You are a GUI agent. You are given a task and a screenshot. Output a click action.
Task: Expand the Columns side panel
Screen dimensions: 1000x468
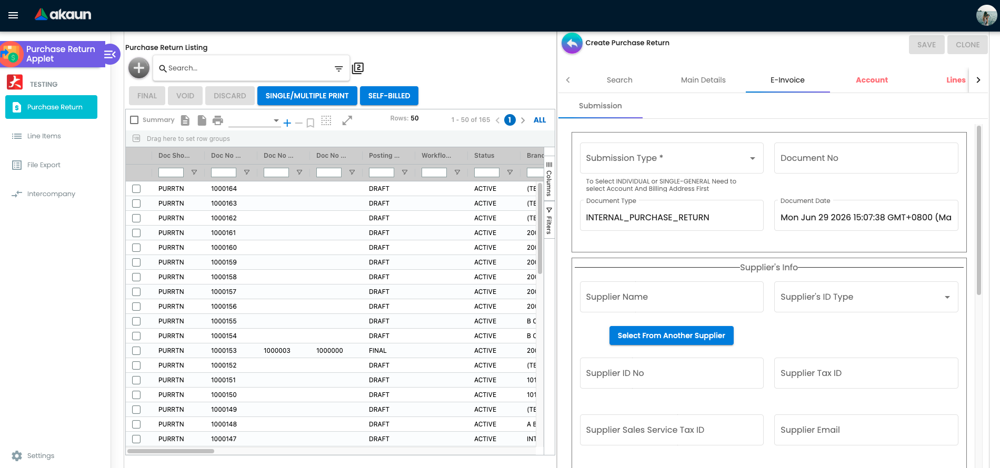pyautogui.click(x=549, y=180)
